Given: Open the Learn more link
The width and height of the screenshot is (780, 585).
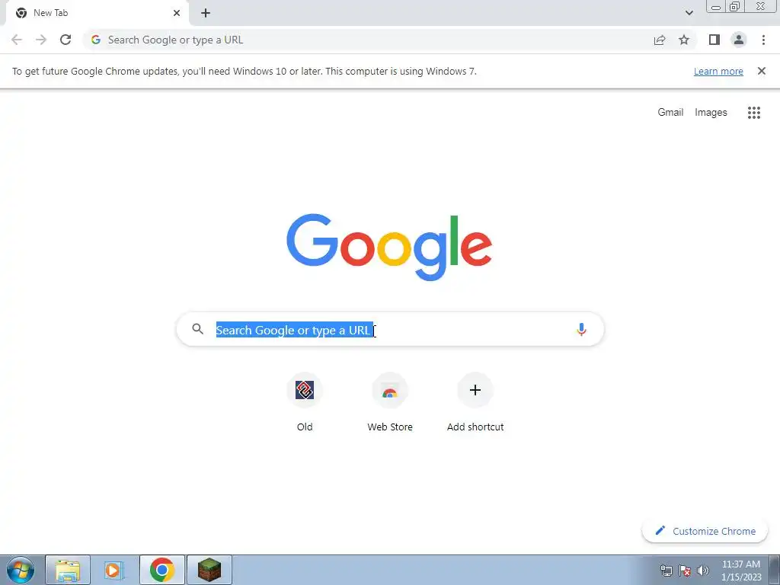Looking at the screenshot, I should (718, 72).
